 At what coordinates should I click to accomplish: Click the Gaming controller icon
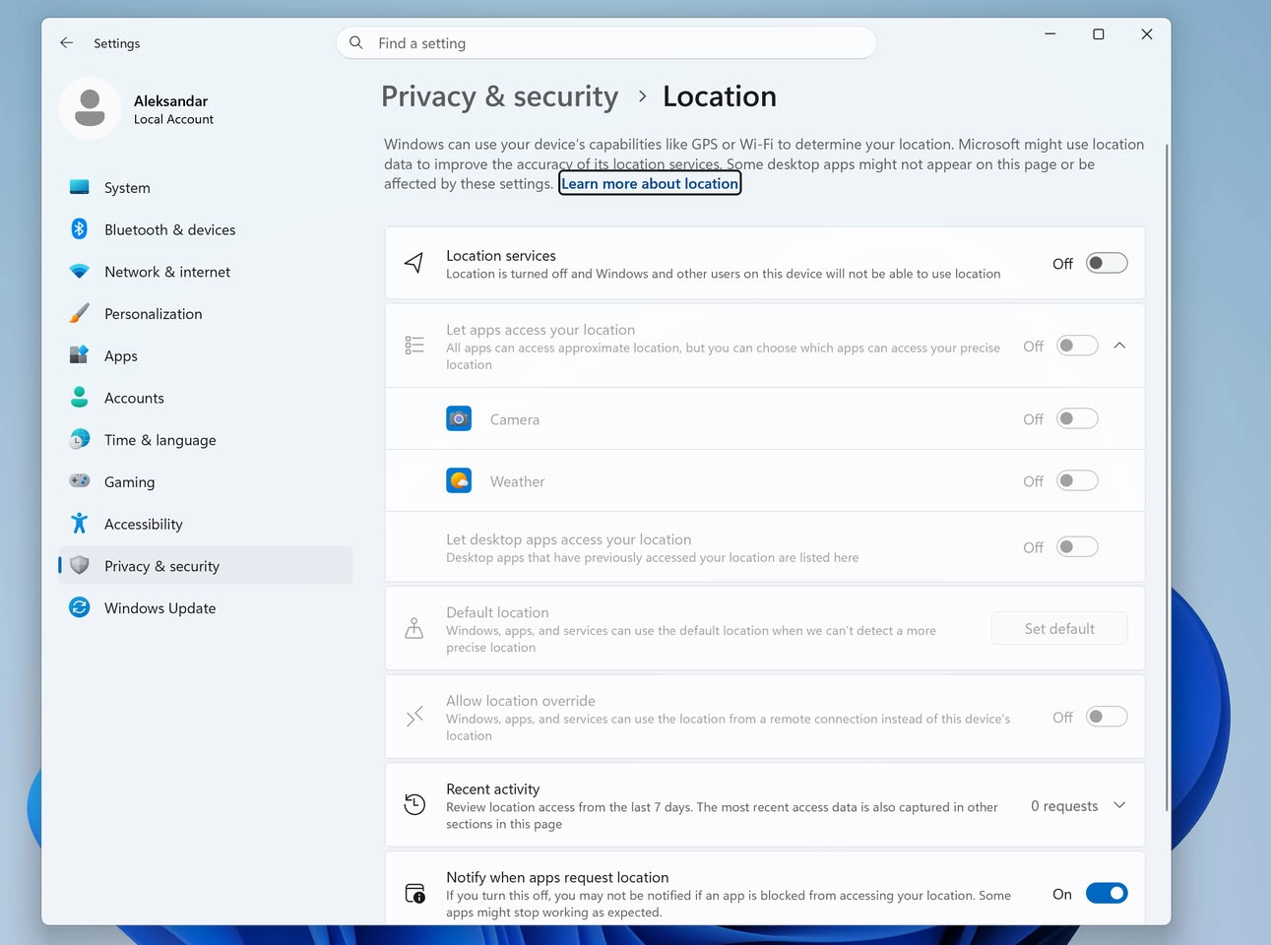[80, 481]
